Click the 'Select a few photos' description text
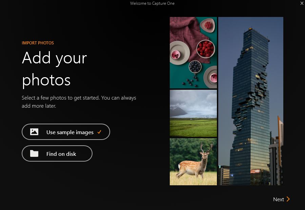Viewport: 305px width, 210px height. click(x=79, y=102)
